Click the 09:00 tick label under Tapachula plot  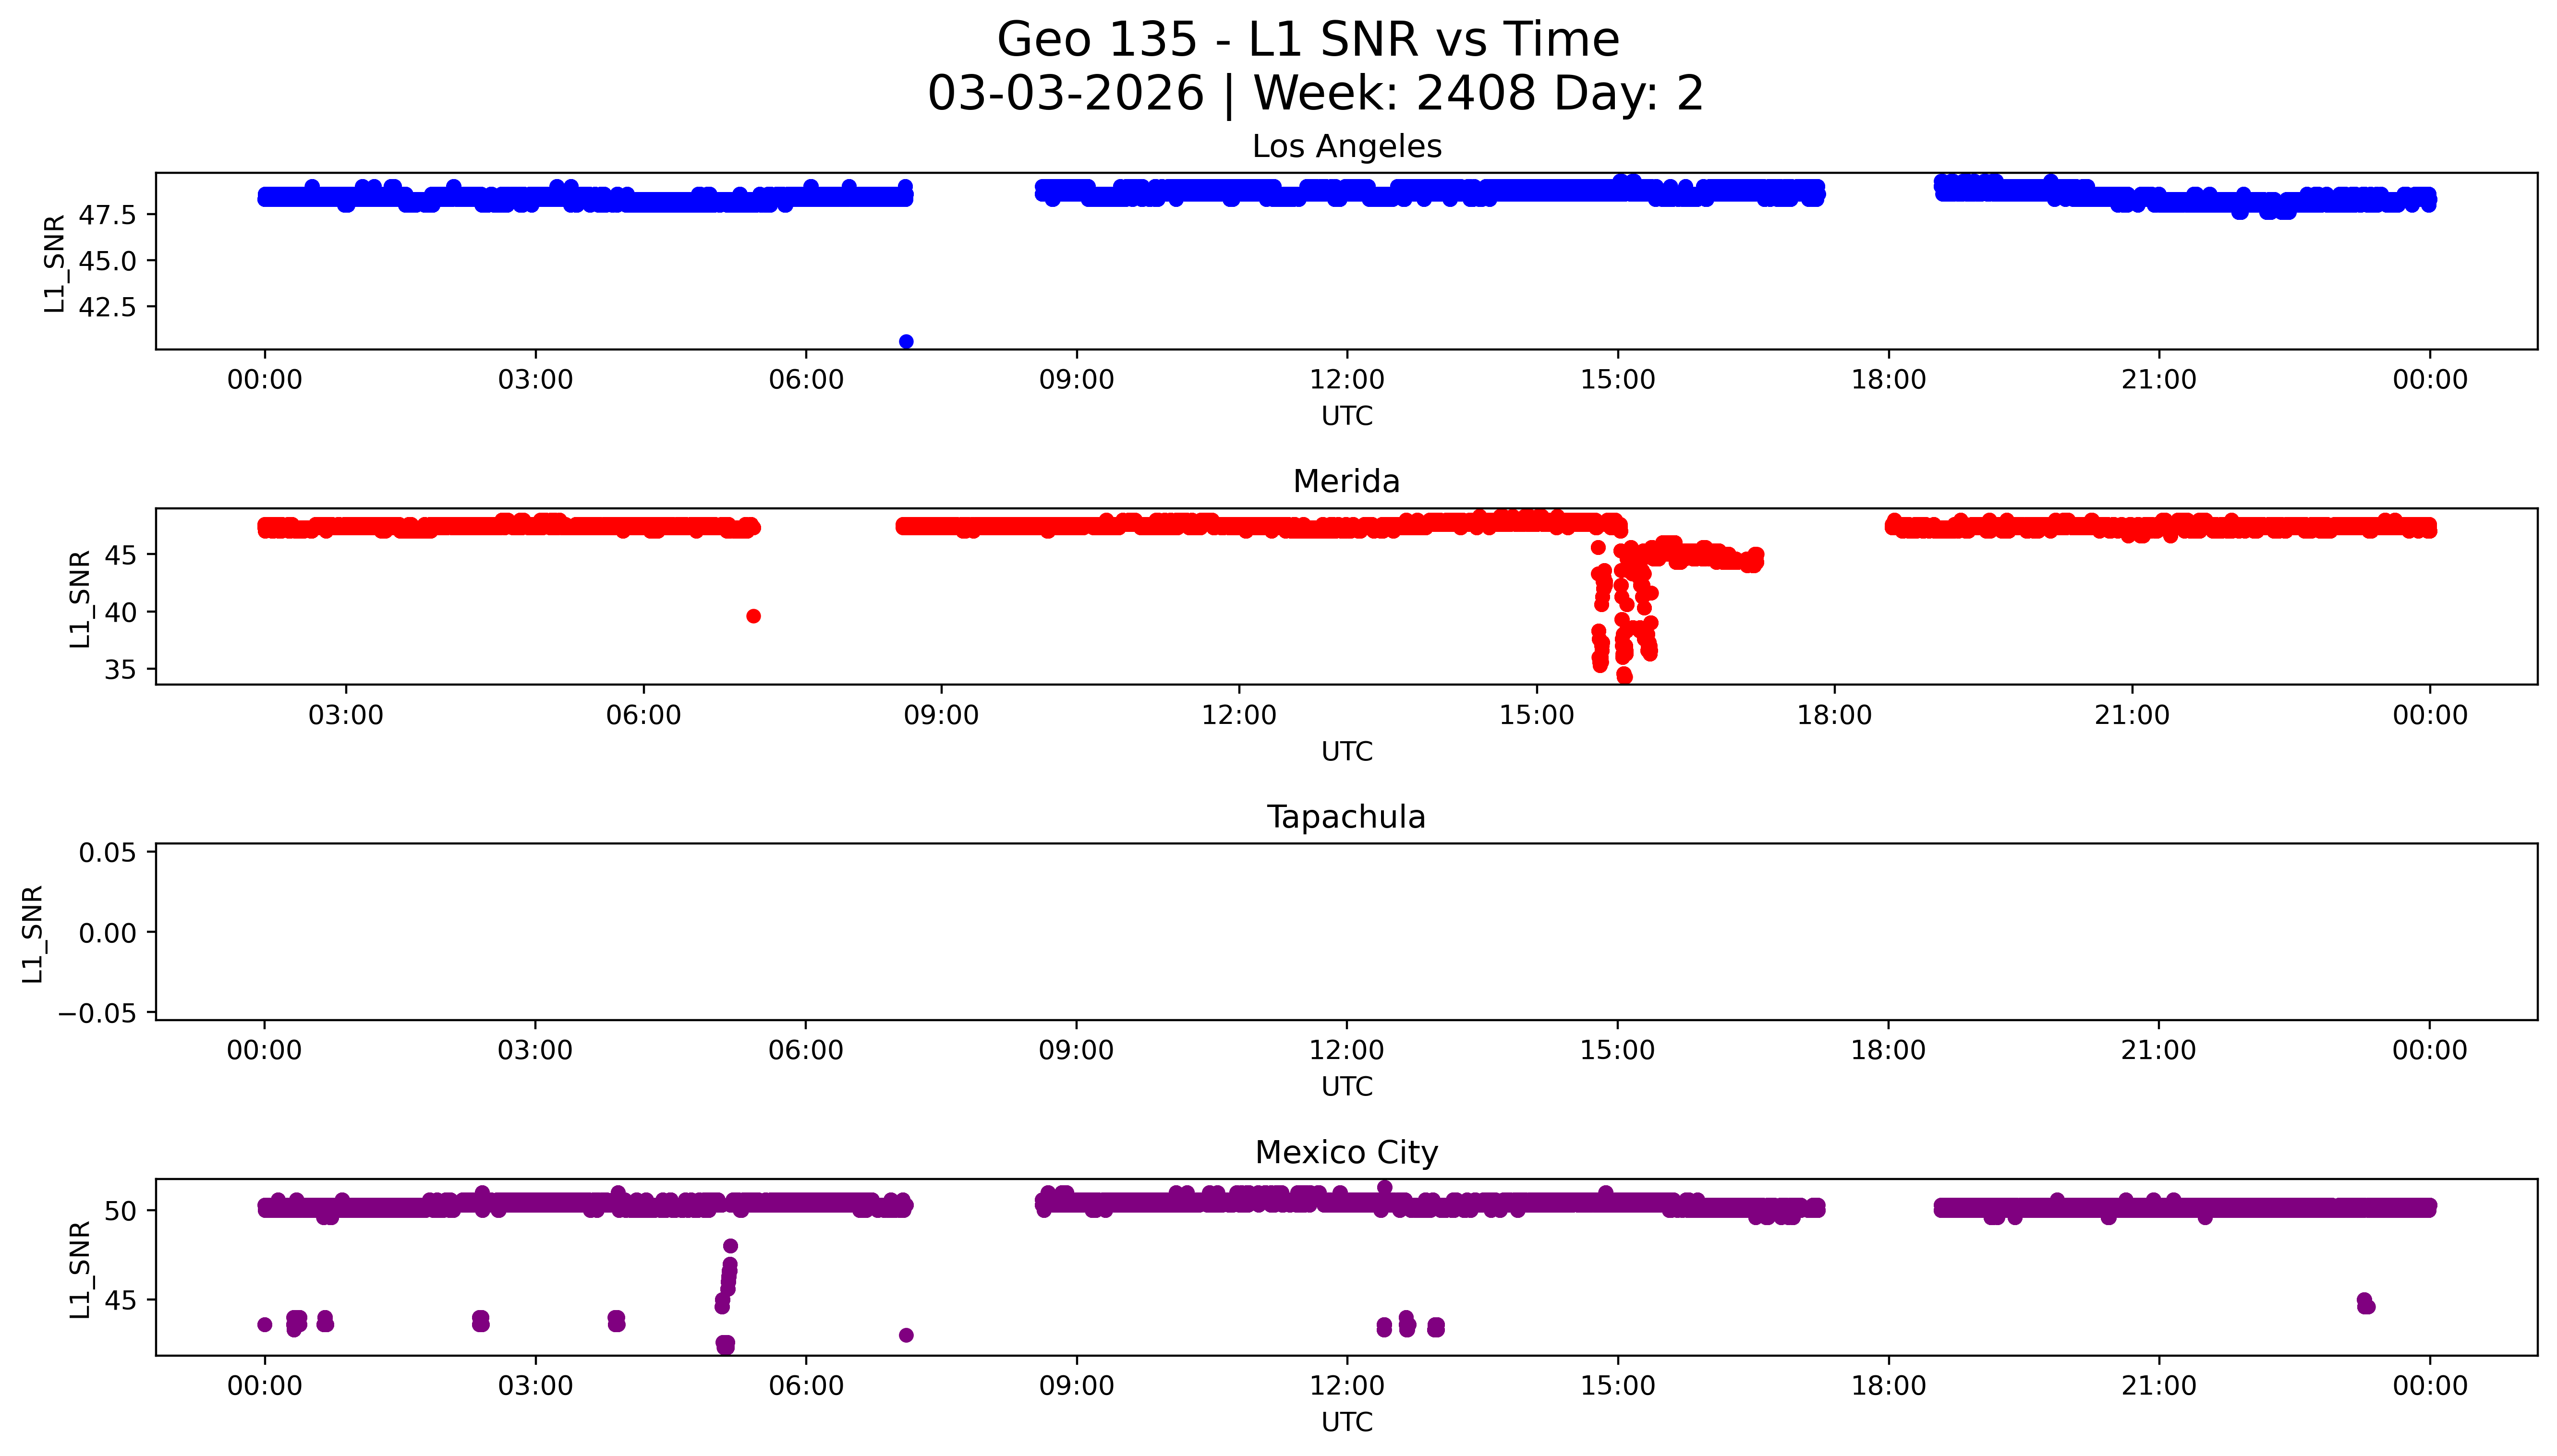pyautogui.click(x=1076, y=1050)
